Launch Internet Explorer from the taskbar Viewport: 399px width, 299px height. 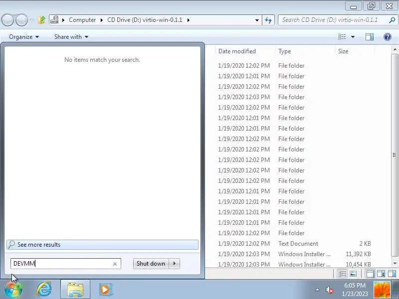[44, 290]
